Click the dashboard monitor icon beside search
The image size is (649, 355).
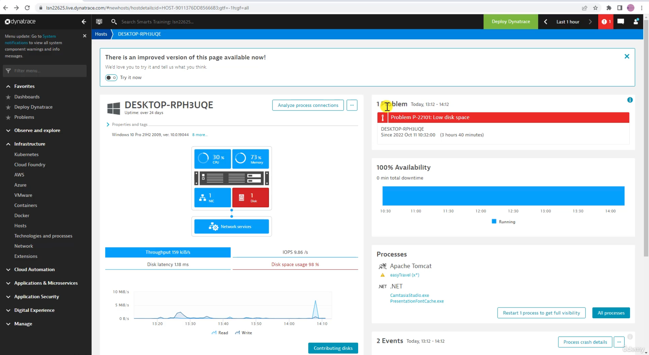(x=99, y=22)
